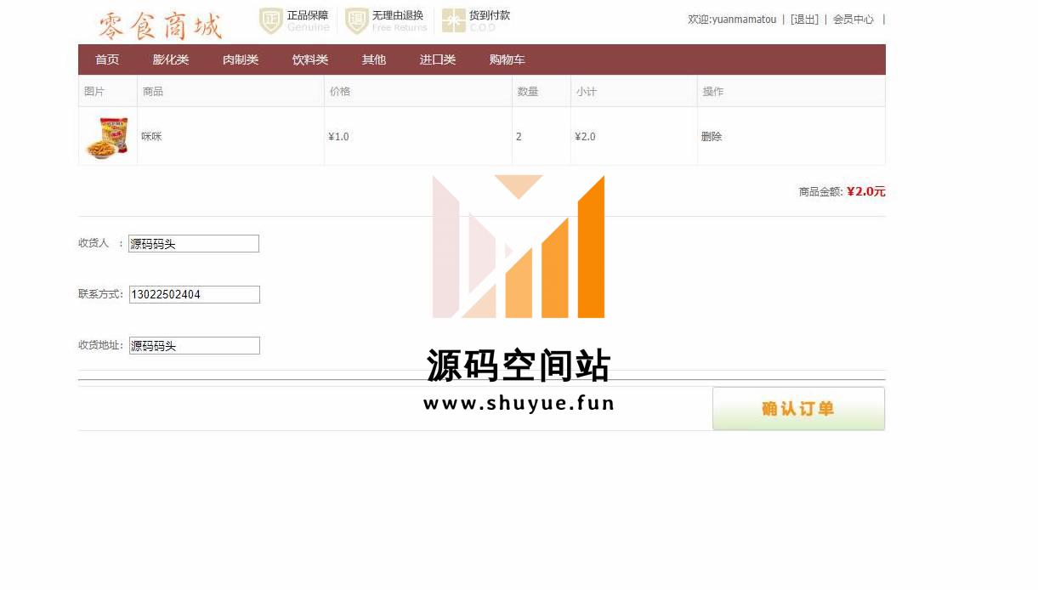Focus the 收货人 input field
This screenshot has width=1038, height=590.
[194, 244]
